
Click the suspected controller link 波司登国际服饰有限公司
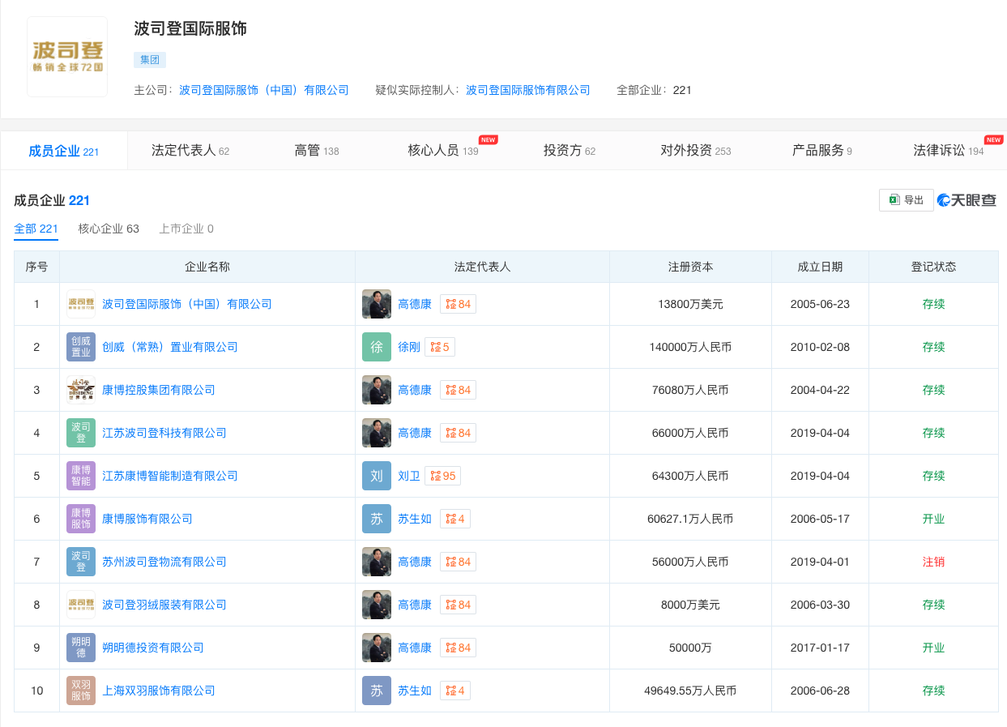tap(527, 90)
